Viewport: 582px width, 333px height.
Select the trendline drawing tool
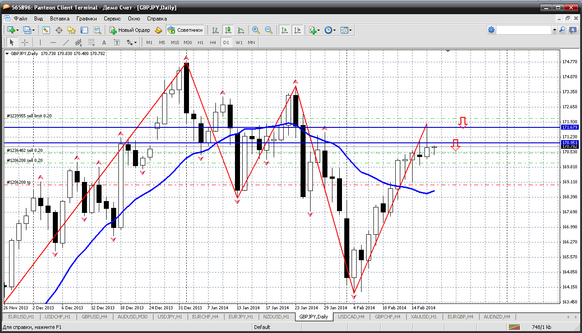(x=66, y=42)
